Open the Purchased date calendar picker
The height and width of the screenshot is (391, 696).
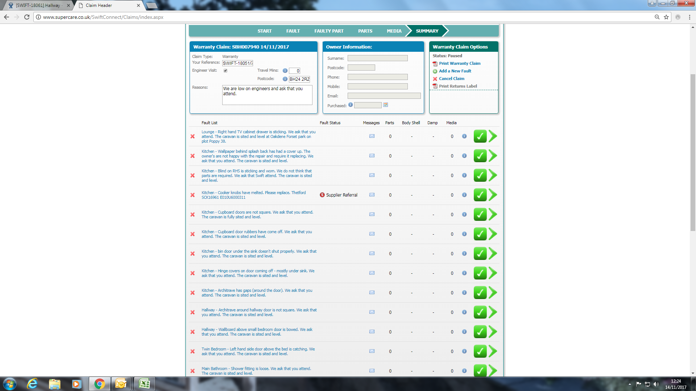(385, 105)
